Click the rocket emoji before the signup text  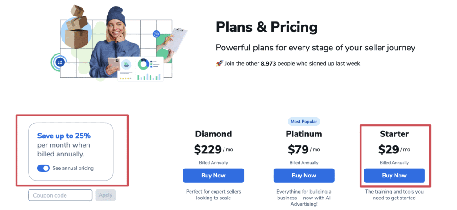pyautogui.click(x=219, y=64)
